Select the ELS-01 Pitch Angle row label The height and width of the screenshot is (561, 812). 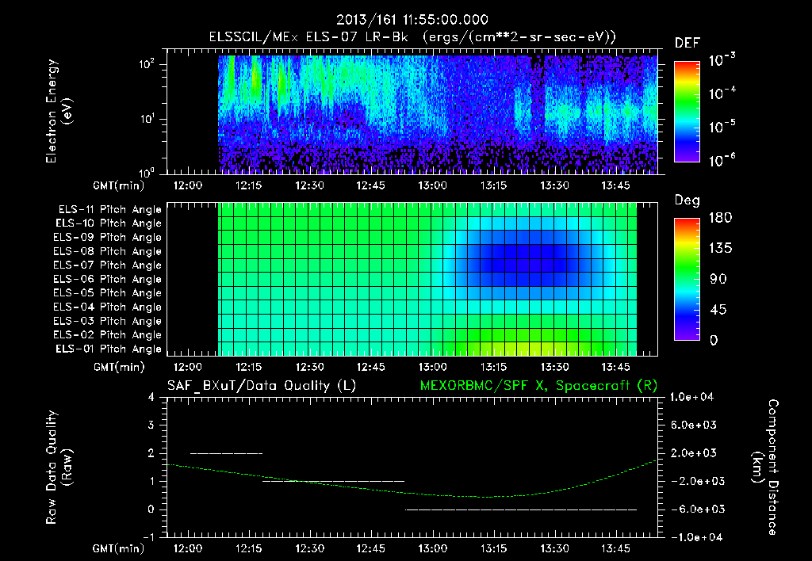(109, 349)
